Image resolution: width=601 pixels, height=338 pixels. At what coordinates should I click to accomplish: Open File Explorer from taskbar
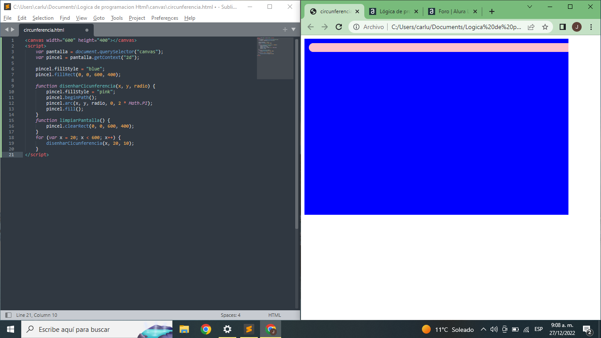(184, 329)
